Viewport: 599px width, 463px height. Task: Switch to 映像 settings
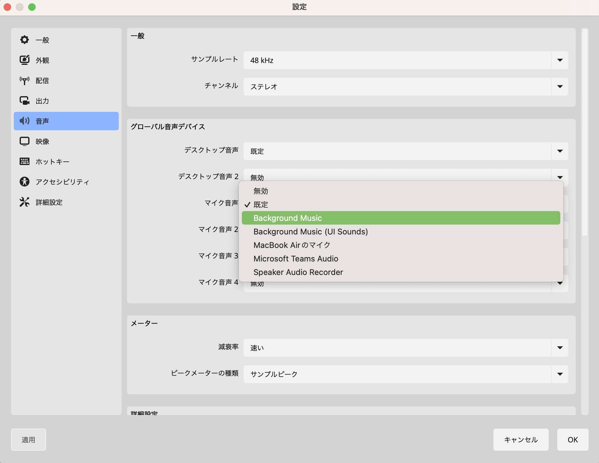[66, 141]
